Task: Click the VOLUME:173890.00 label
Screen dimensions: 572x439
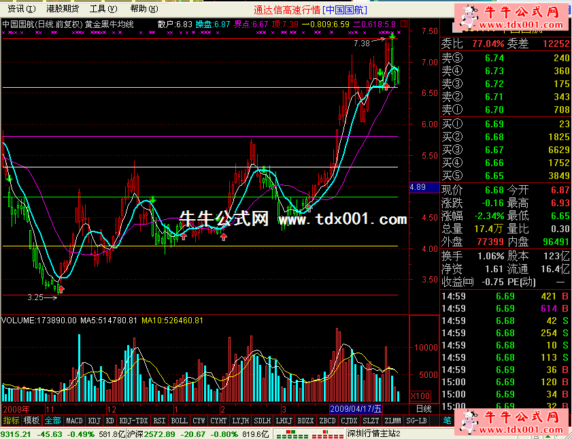Action: click(39, 321)
